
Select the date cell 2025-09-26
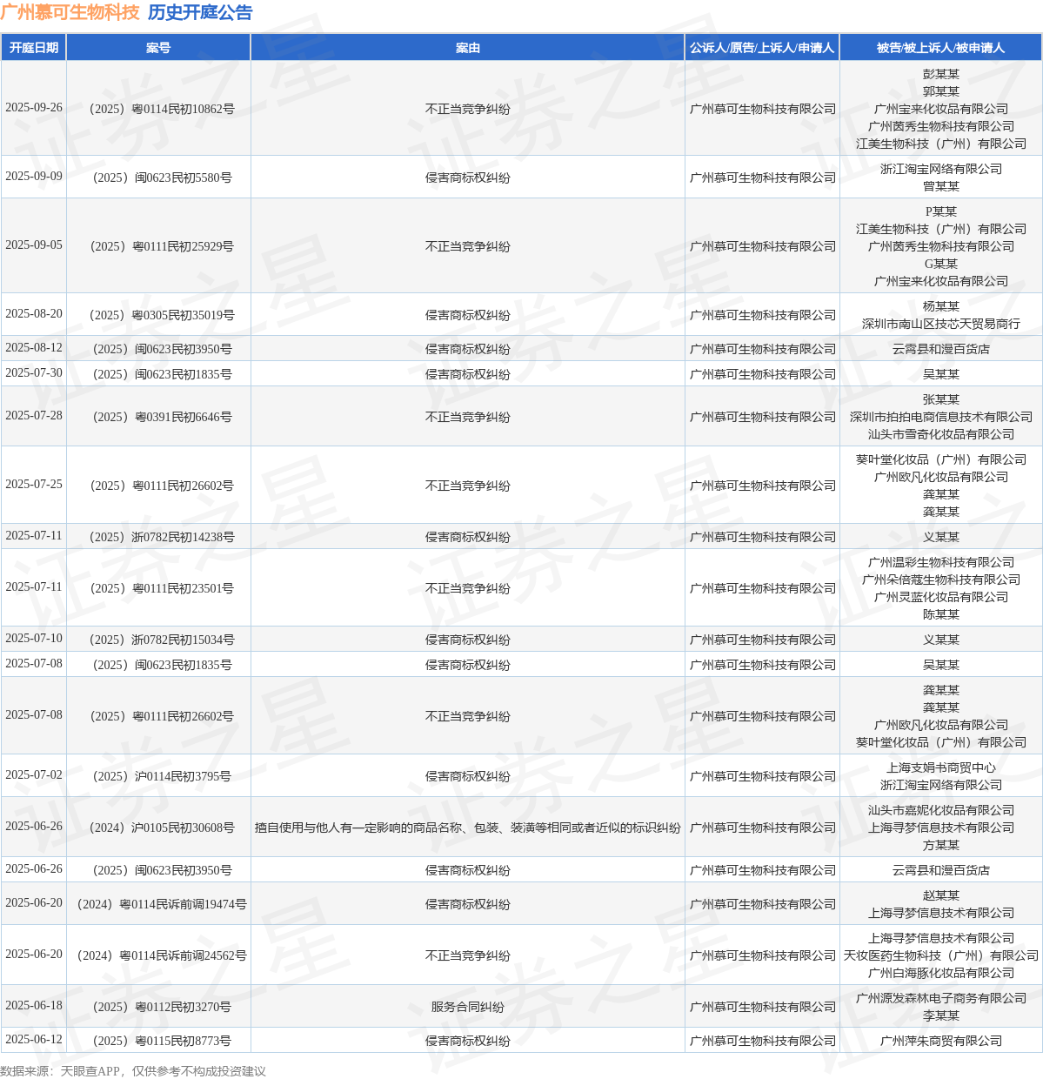pyautogui.click(x=34, y=108)
